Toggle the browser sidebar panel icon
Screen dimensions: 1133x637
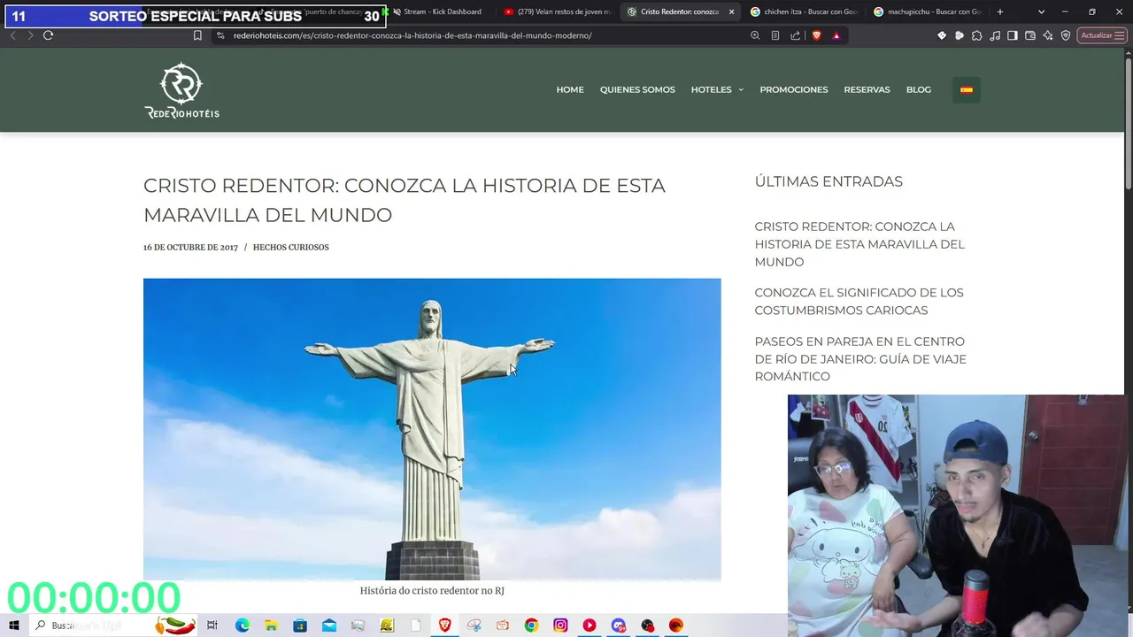[1013, 35]
